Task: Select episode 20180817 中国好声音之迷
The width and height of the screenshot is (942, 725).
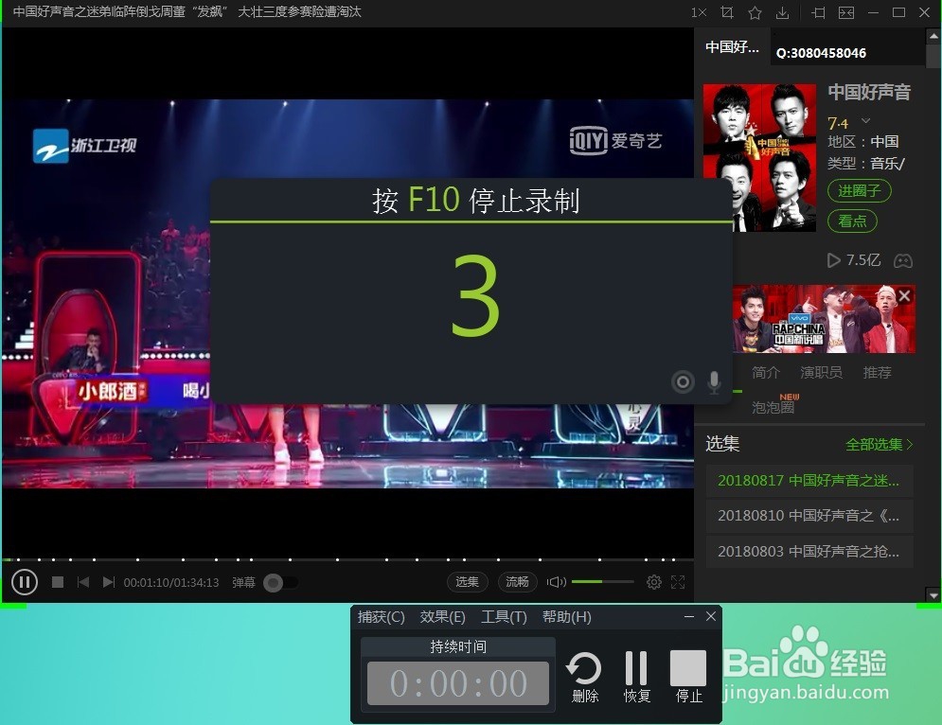Action: [x=809, y=481]
